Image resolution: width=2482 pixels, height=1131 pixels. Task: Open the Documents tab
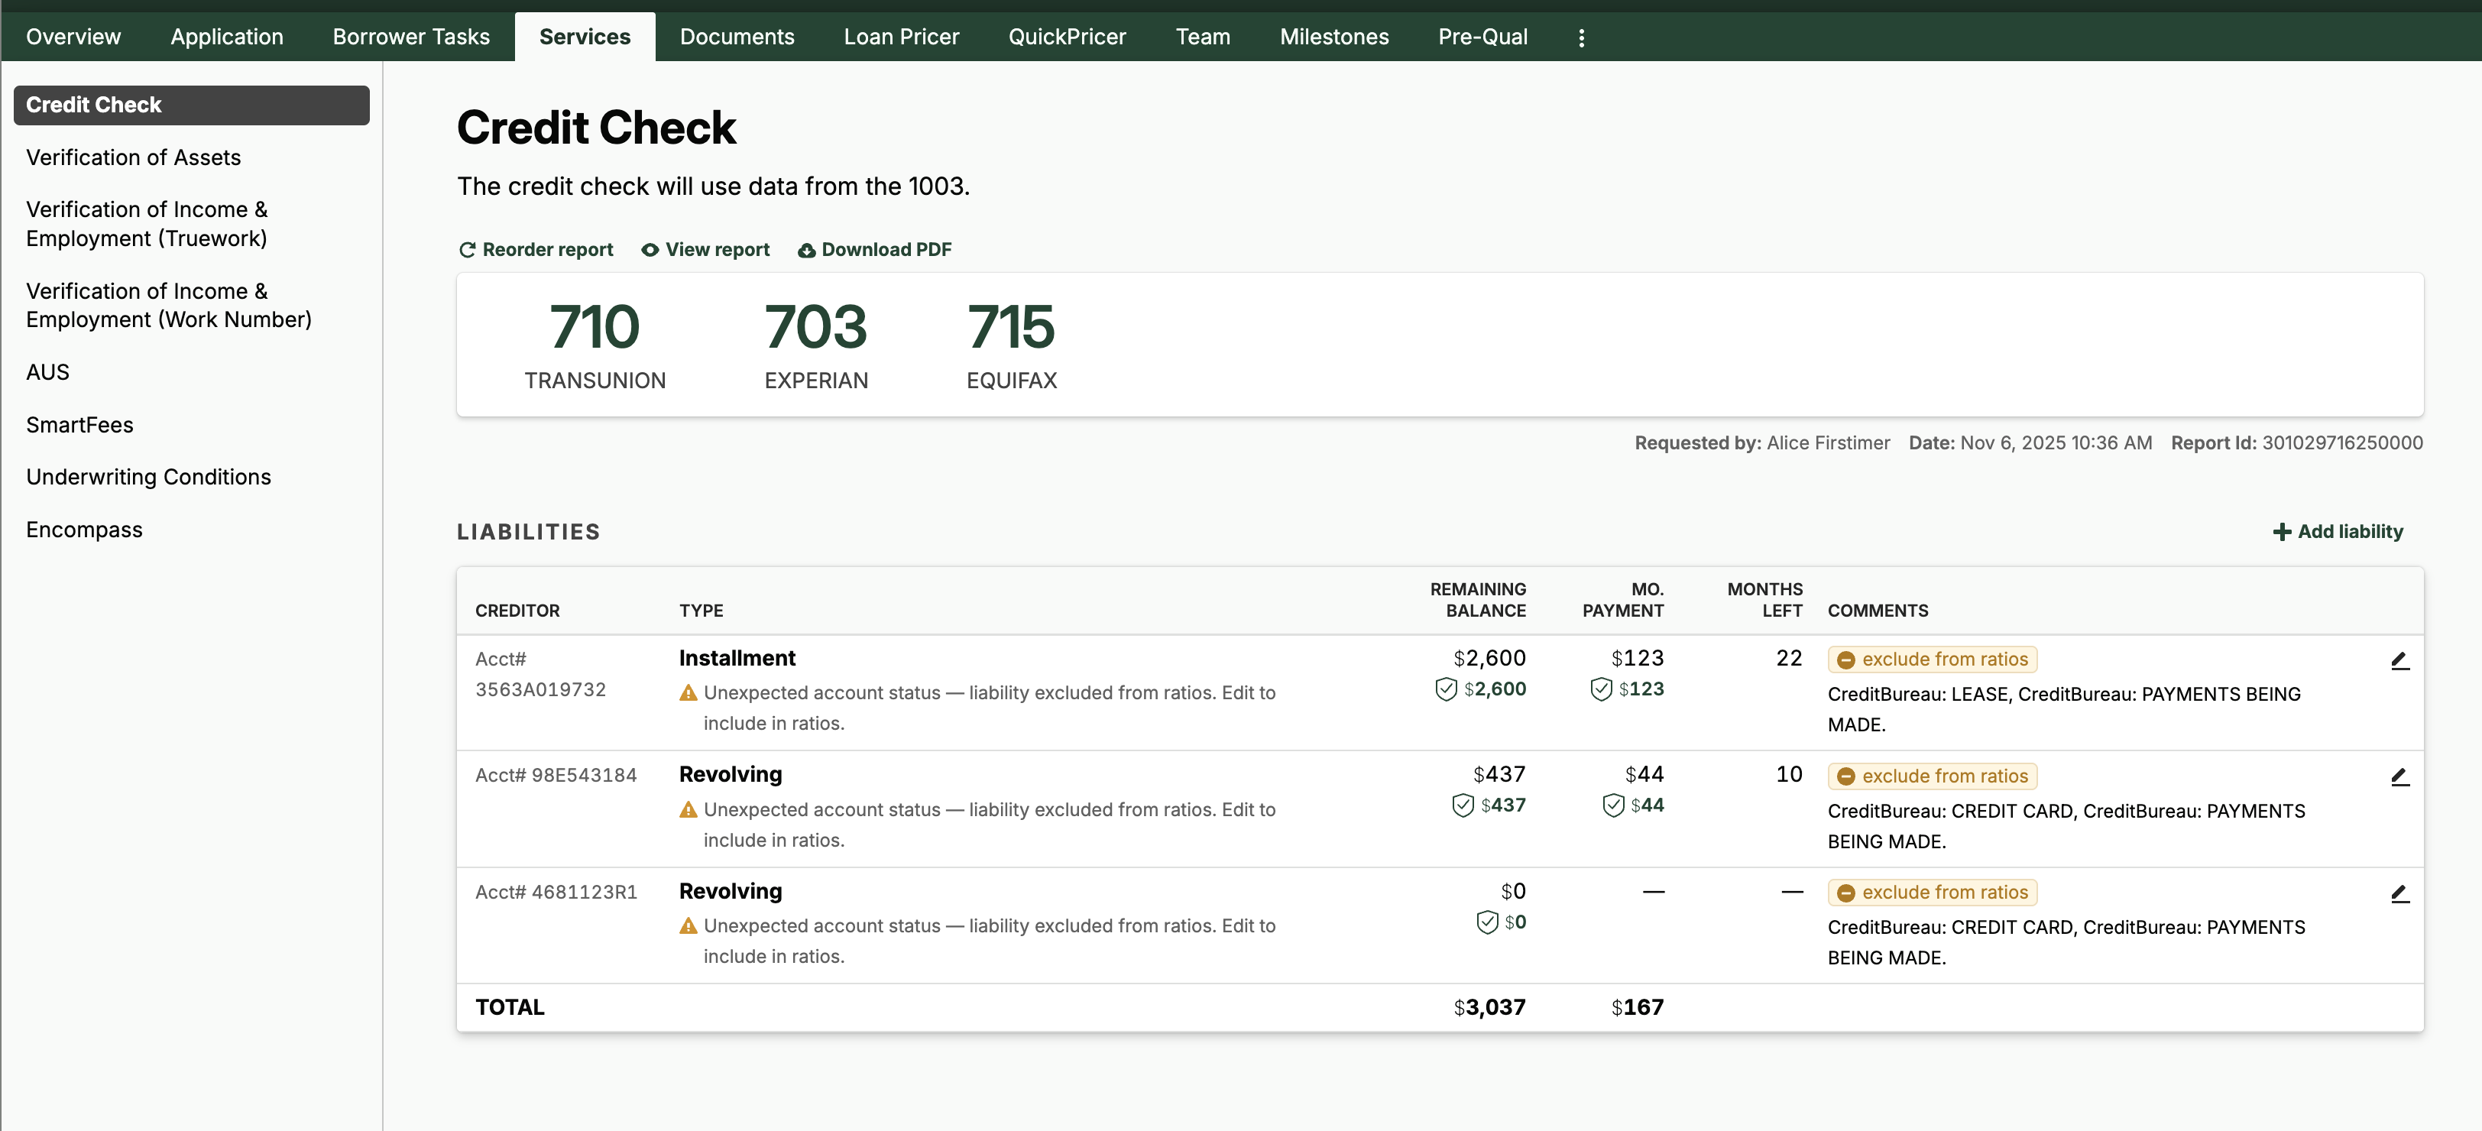click(737, 37)
